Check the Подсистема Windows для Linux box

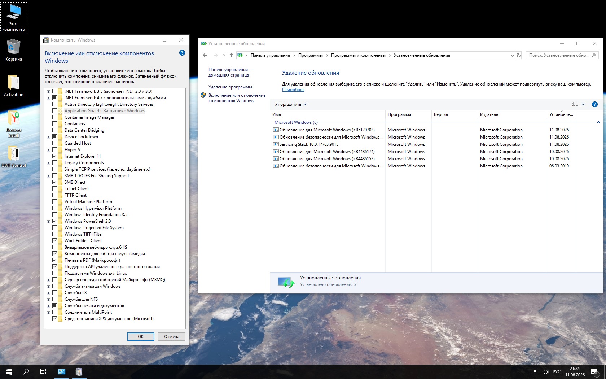[55, 273]
